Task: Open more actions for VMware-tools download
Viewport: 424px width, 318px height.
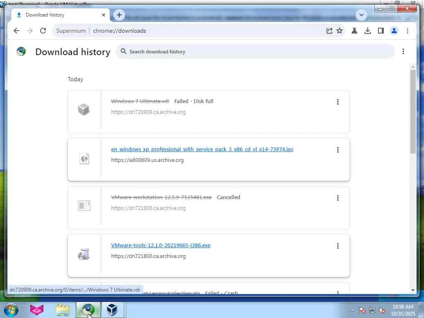Action: pos(338,246)
